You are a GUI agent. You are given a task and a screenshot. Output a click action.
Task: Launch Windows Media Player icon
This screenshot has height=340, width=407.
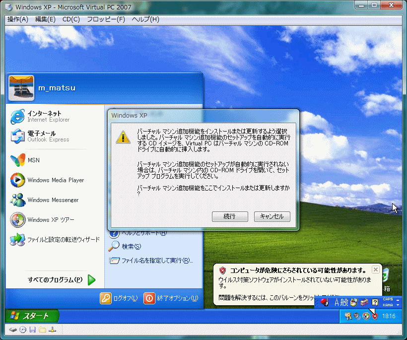point(18,180)
